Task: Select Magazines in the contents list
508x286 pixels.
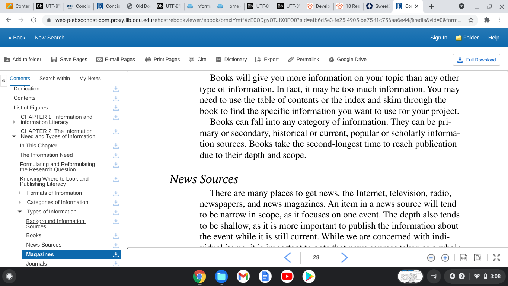Action: pyautogui.click(x=40, y=254)
